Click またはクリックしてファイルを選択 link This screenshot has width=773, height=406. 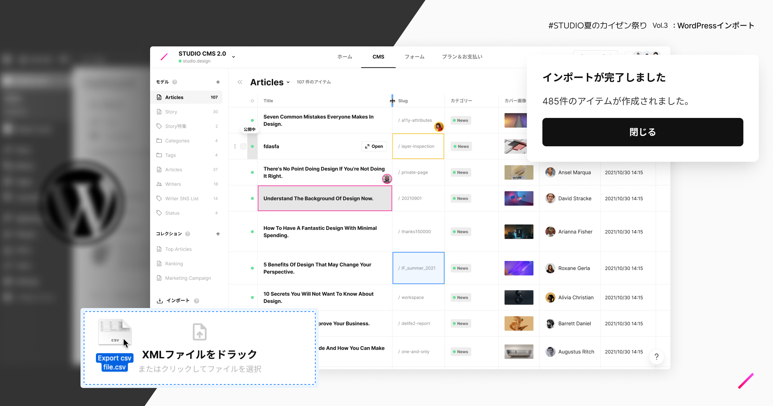(200, 369)
